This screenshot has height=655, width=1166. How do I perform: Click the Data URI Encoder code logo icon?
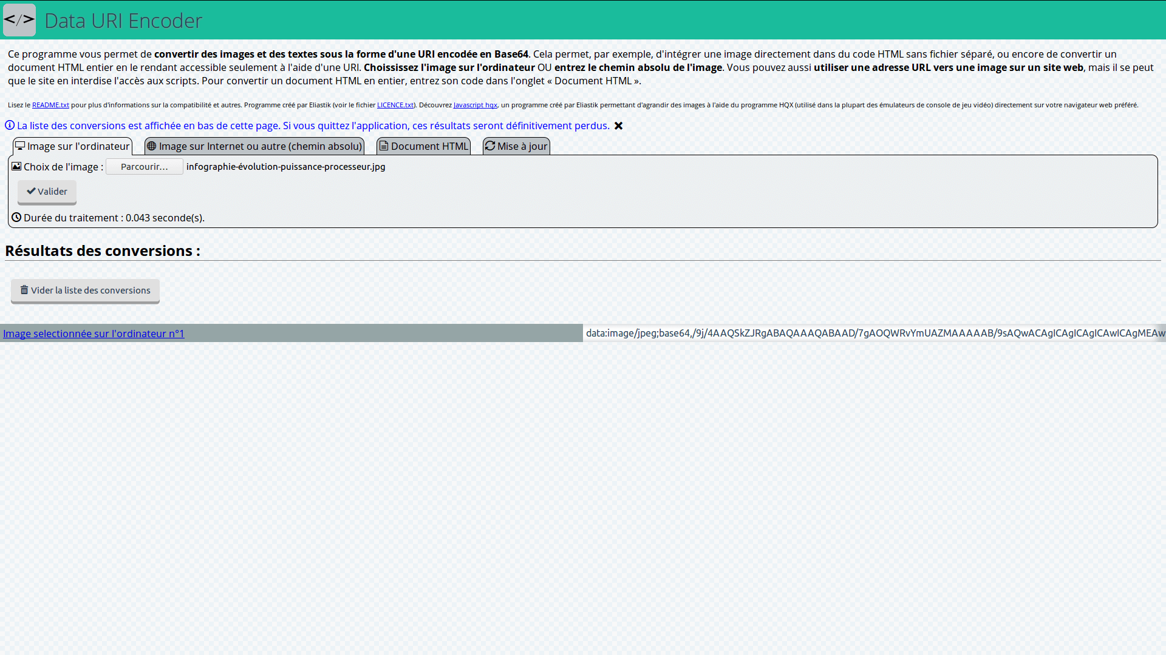[x=19, y=20]
